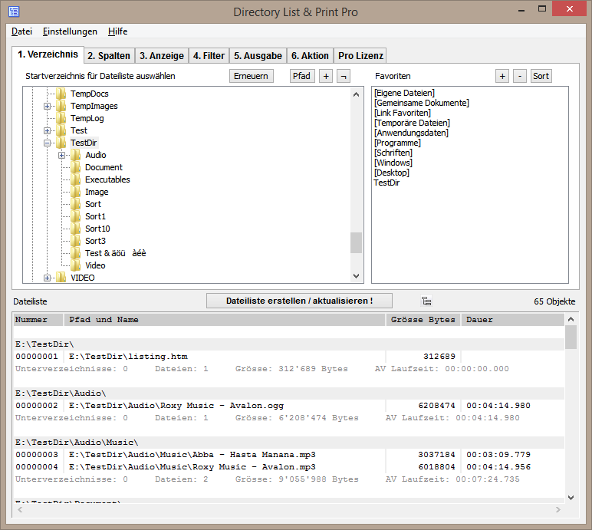Viewport: 592px width, 530px height.
Task: Expand the Audio subfolder node
Action: tap(62, 155)
